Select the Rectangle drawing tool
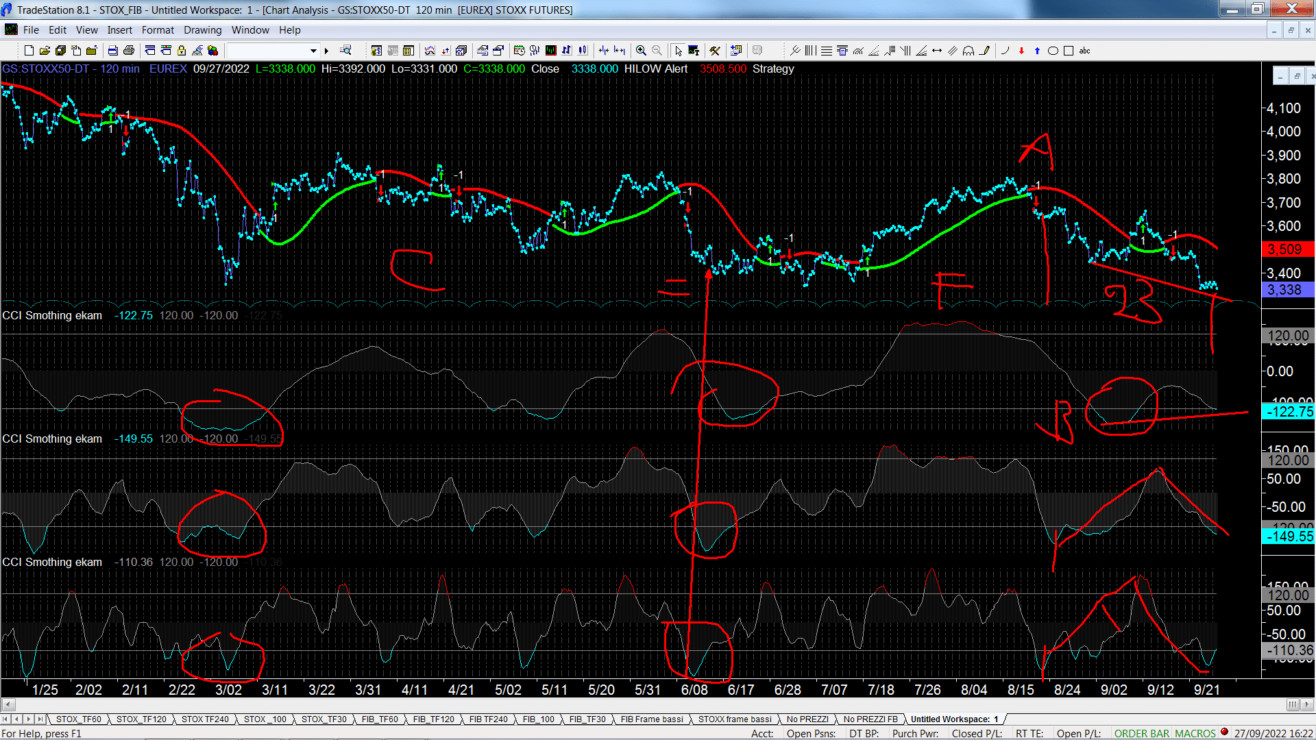This screenshot has width=1316, height=740. coord(1069,51)
